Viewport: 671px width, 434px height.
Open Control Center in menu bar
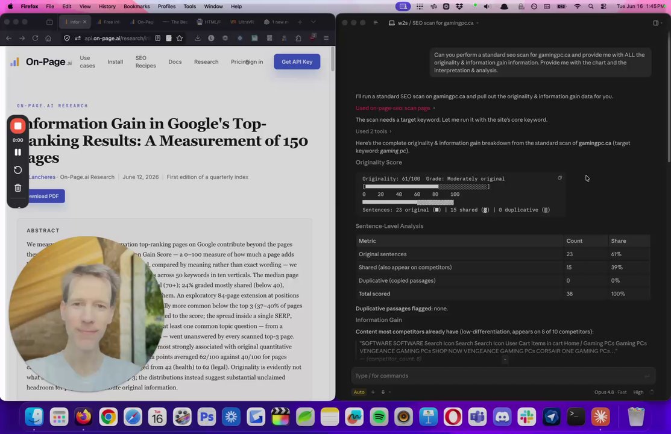pos(603,7)
